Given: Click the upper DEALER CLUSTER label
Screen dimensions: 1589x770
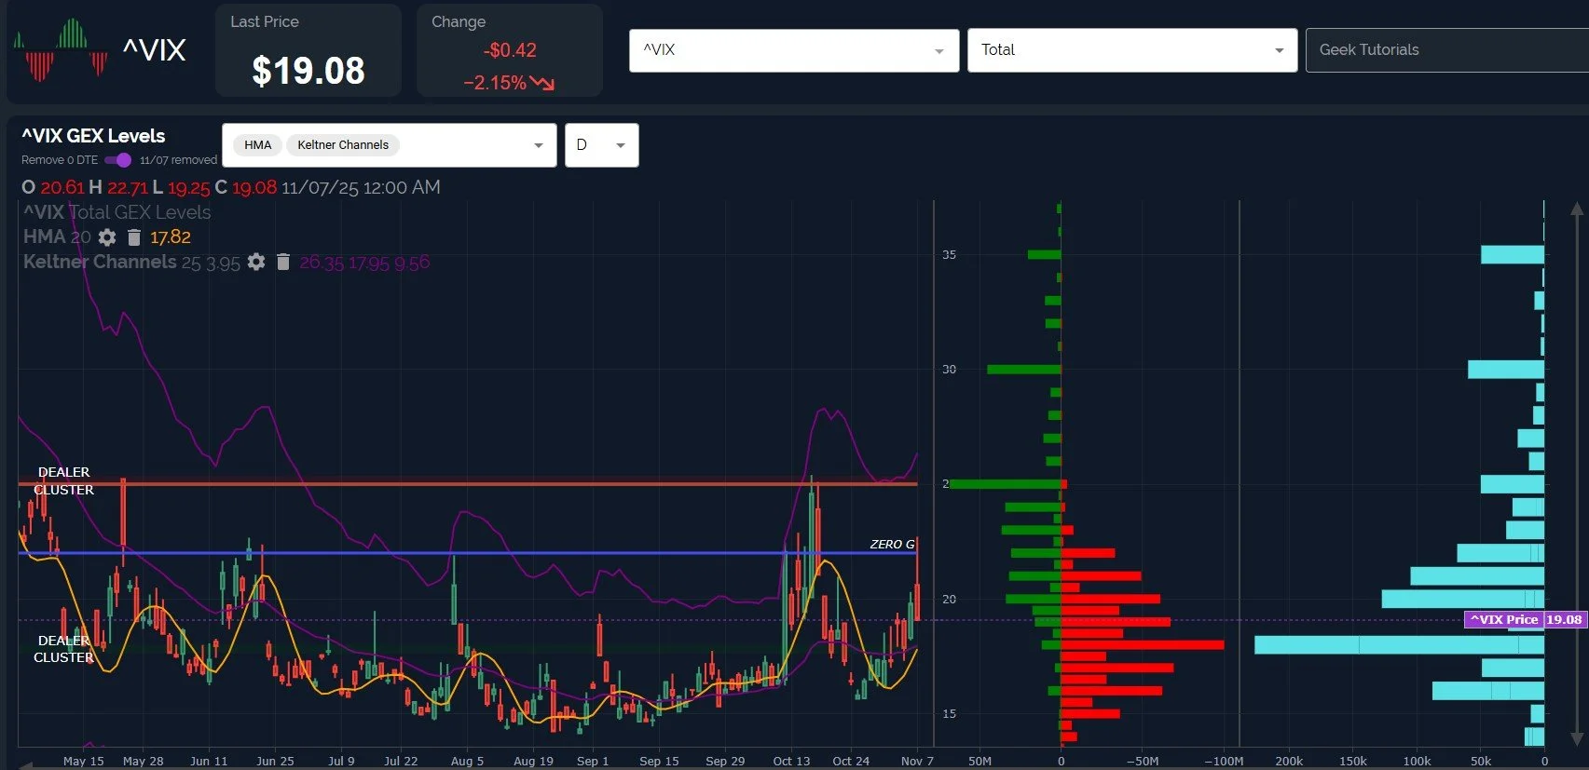Looking at the screenshot, I should [x=64, y=480].
